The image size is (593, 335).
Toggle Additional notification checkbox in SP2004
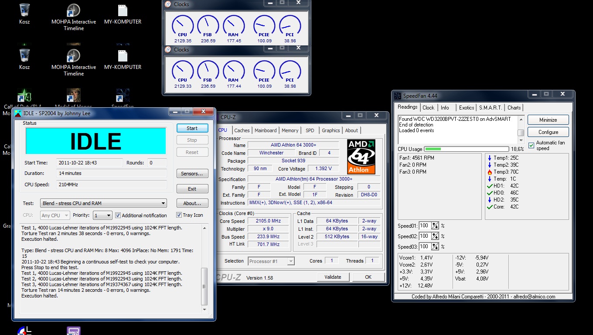click(x=118, y=215)
